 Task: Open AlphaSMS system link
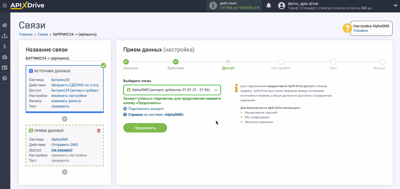pos(60,139)
